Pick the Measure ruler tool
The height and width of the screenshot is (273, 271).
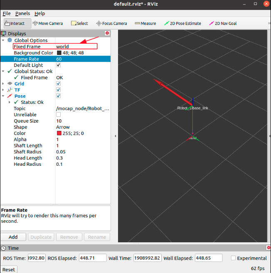[145, 23]
